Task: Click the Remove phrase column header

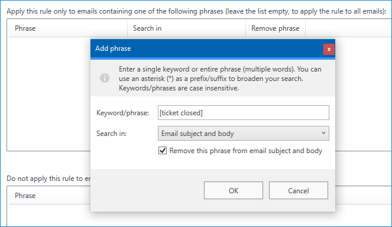Action: [x=276, y=28]
